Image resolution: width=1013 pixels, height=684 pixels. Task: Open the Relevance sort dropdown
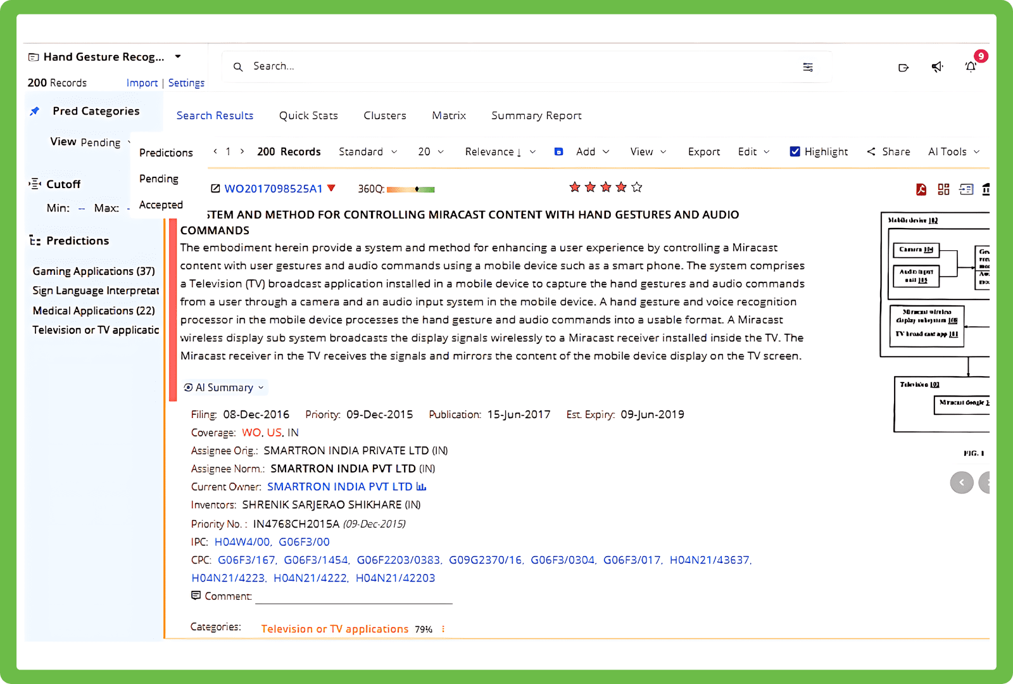[x=500, y=152]
